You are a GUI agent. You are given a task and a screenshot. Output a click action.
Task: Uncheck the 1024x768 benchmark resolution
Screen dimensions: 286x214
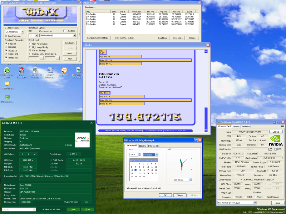(6, 51)
